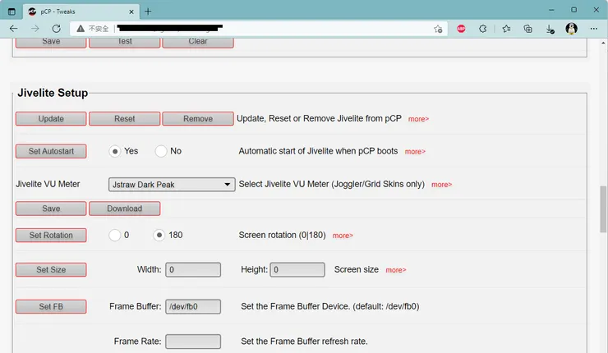Open more info for screen size
Viewport: 608px width, 353px height.
(395, 270)
